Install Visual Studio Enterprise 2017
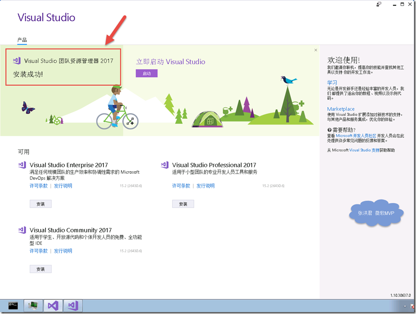The image size is (416, 314). [x=41, y=204]
